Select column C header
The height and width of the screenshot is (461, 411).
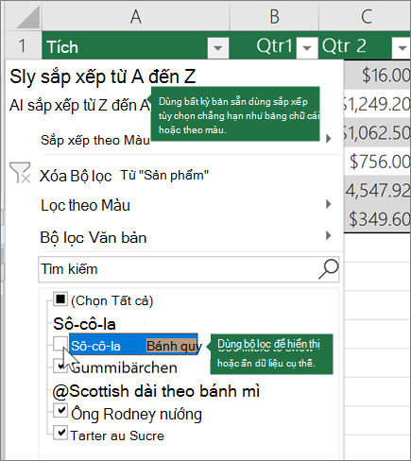point(366,16)
